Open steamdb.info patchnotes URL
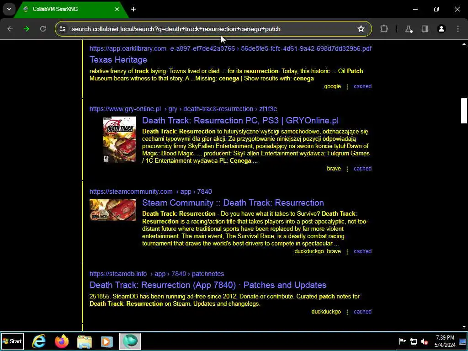Viewport: 468px width, 351px height. (x=157, y=274)
